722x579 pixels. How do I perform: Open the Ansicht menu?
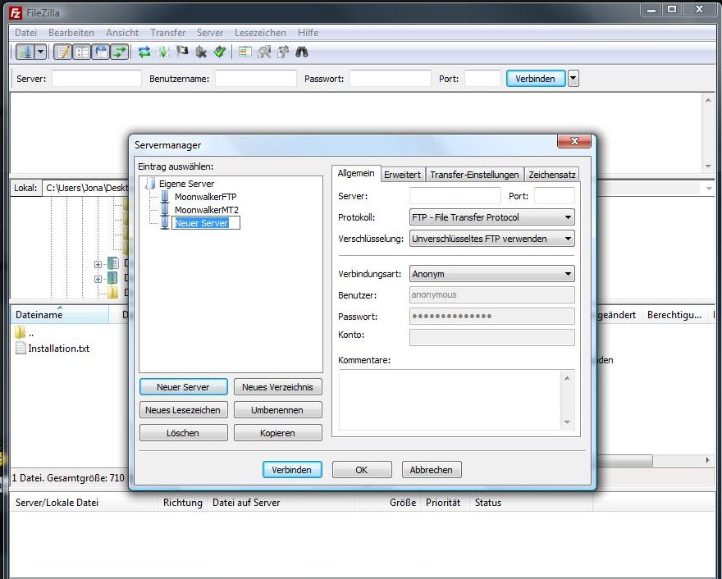coord(122,33)
